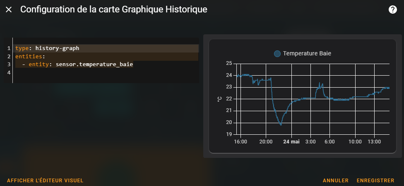This screenshot has height=186, width=404.
Task: Toggle the Temperature Baie legend dot
Action: (x=277, y=54)
